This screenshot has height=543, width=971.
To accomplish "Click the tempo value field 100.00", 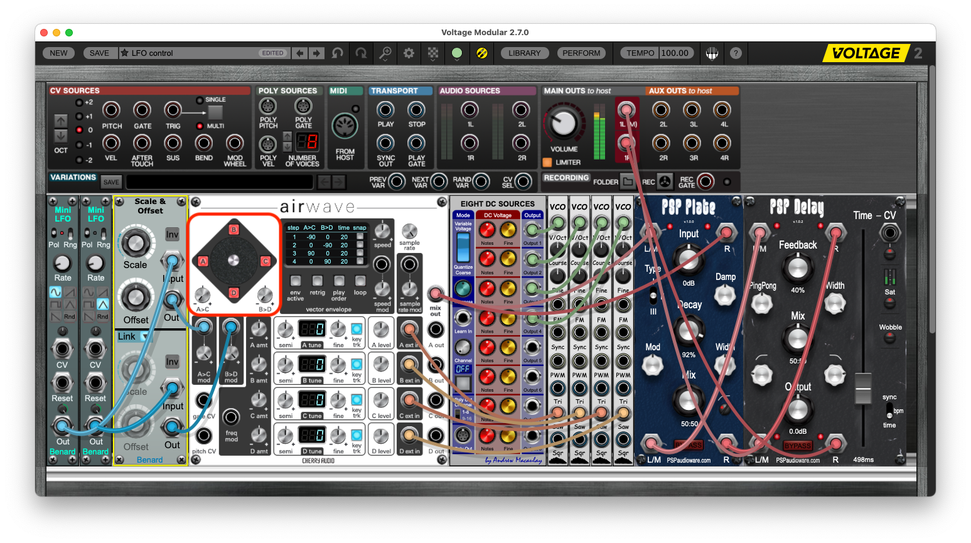I will click(x=675, y=53).
